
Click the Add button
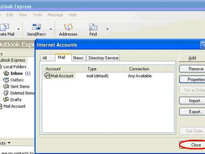192,58
